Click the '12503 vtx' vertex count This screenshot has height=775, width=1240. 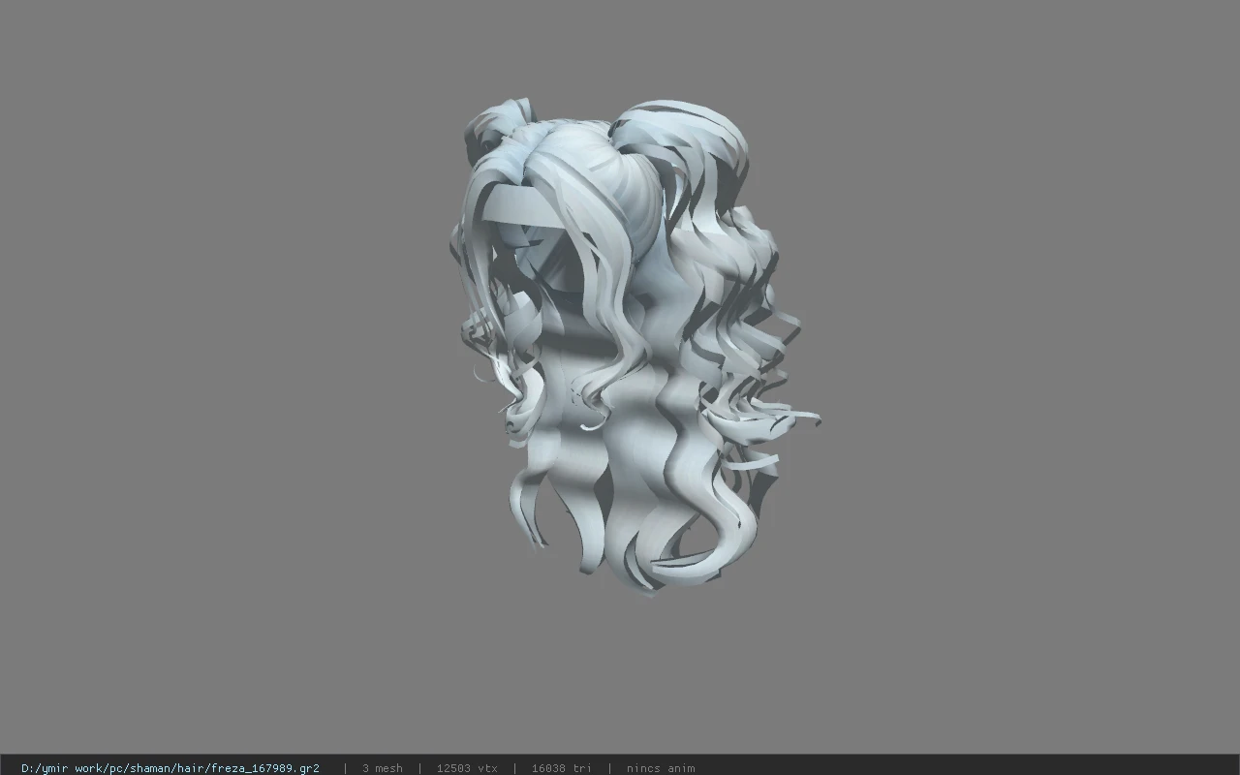pyautogui.click(x=467, y=768)
